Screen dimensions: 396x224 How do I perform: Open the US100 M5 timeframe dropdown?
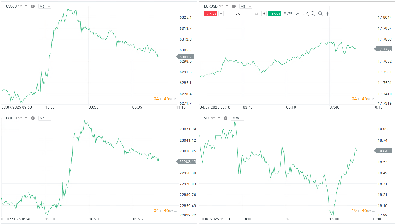(45, 118)
